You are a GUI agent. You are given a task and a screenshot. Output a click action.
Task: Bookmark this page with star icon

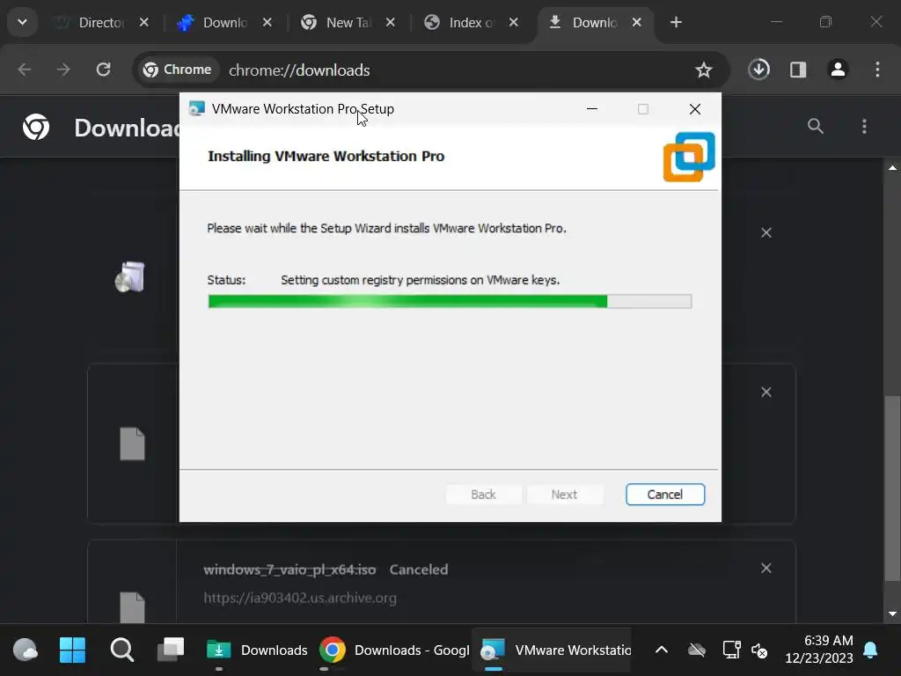click(703, 70)
